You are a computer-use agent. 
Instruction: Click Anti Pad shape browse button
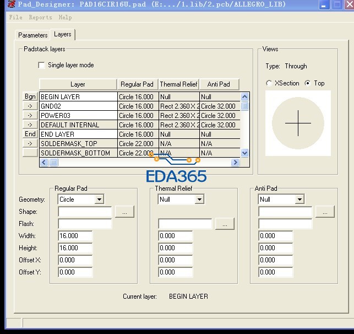[x=325, y=212]
